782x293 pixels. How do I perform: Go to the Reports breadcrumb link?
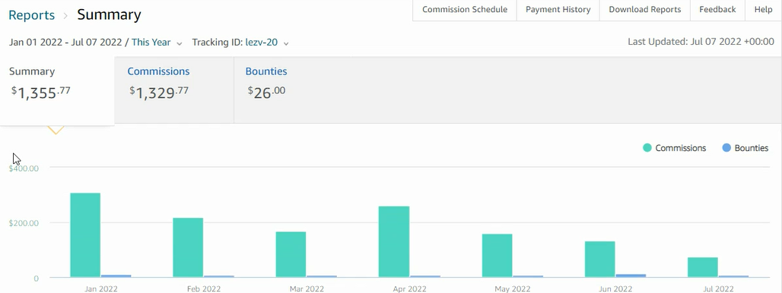(31, 15)
